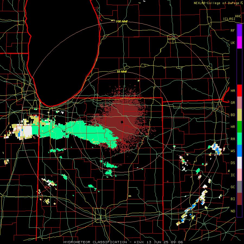Viewport: 244px width, 244px height.
Task: Click the HHC product code text
Action: click(238, 16)
